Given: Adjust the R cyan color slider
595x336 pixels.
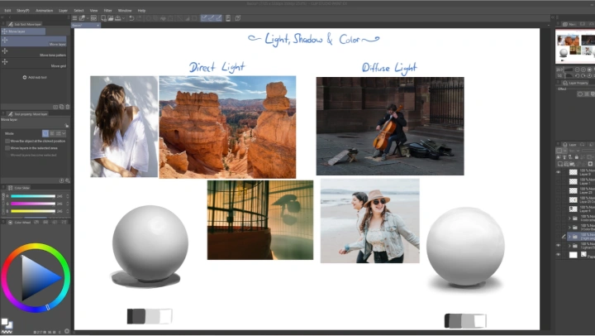Looking at the screenshot, I should coord(33,196).
